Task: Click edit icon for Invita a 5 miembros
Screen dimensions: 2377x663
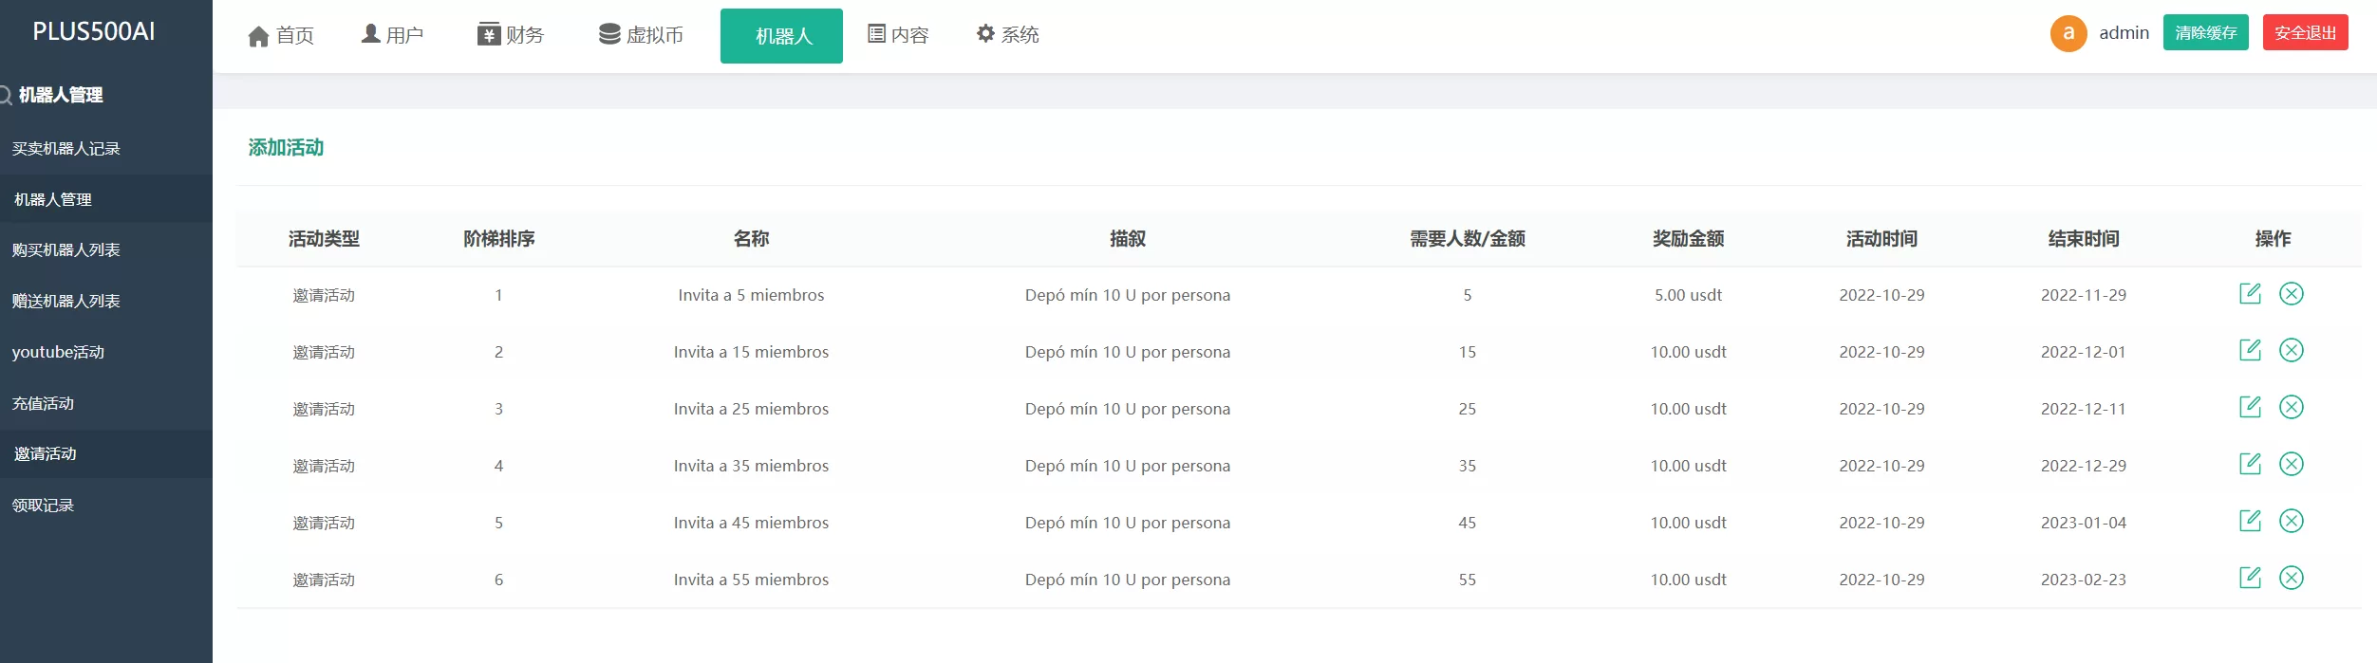Action: [2250, 294]
